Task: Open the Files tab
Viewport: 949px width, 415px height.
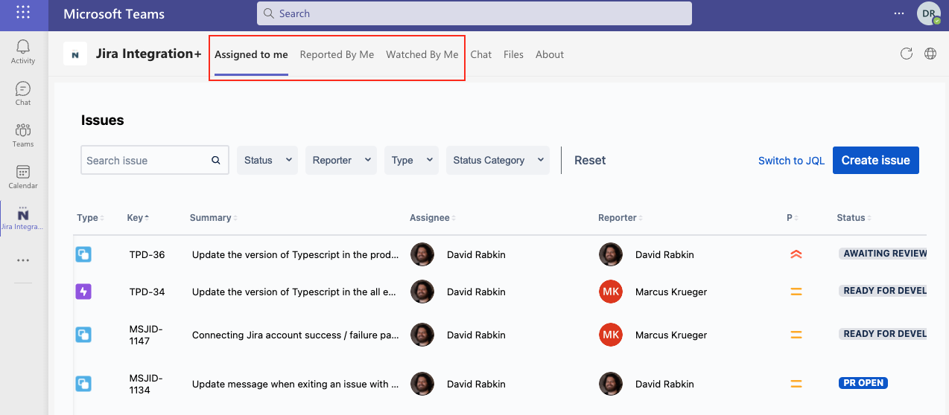Action: coord(513,54)
